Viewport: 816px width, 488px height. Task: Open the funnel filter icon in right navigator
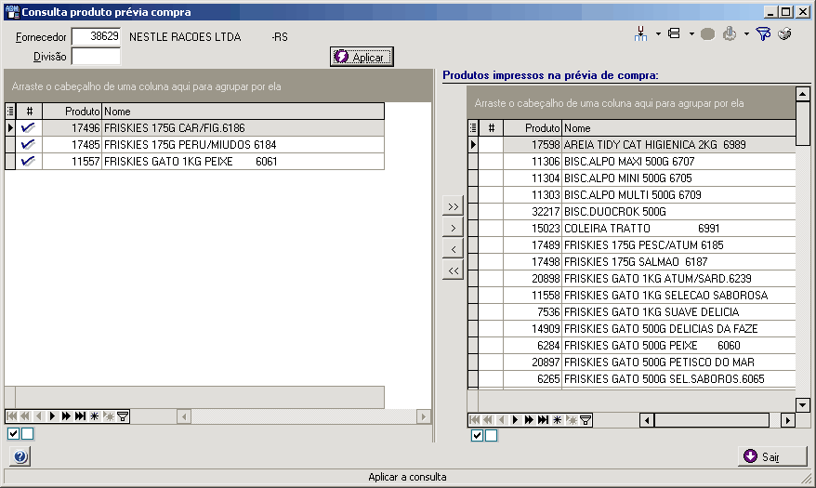586,420
